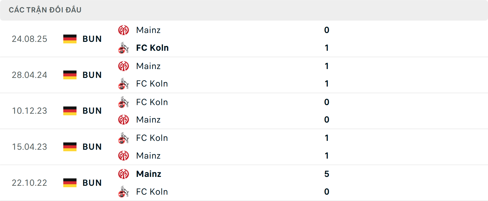Screen dimensions: 488x201
Task: Click the BUN league label in the 28.04.24 row
Action: click(92, 75)
